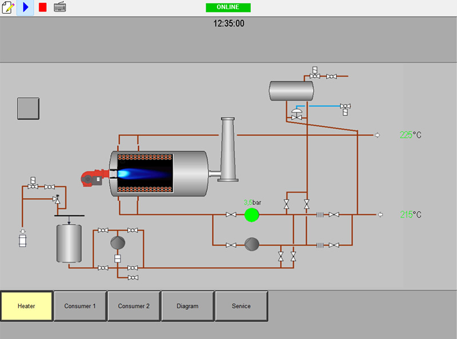Select the edit/pencil tool in the toolbar
The width and height of the screenshot is (457, 339).
coord(9,7)
